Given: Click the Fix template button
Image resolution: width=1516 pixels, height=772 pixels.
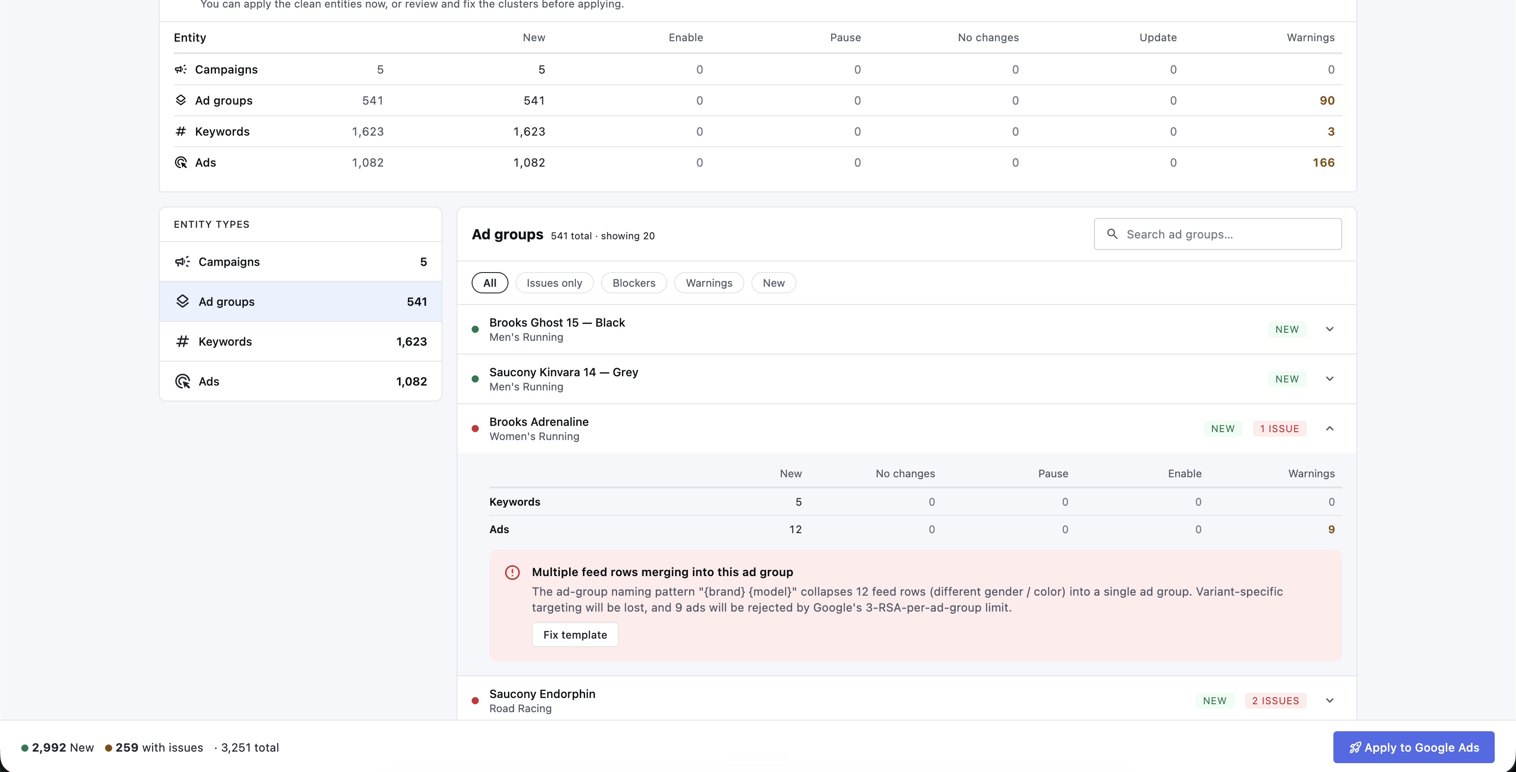Looking at the screenshot, I should pos(575,635).
